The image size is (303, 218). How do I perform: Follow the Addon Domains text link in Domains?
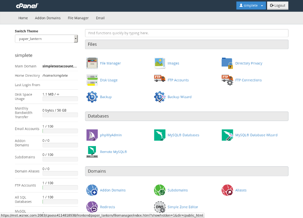pyautogui.click(x=113, y=190)
